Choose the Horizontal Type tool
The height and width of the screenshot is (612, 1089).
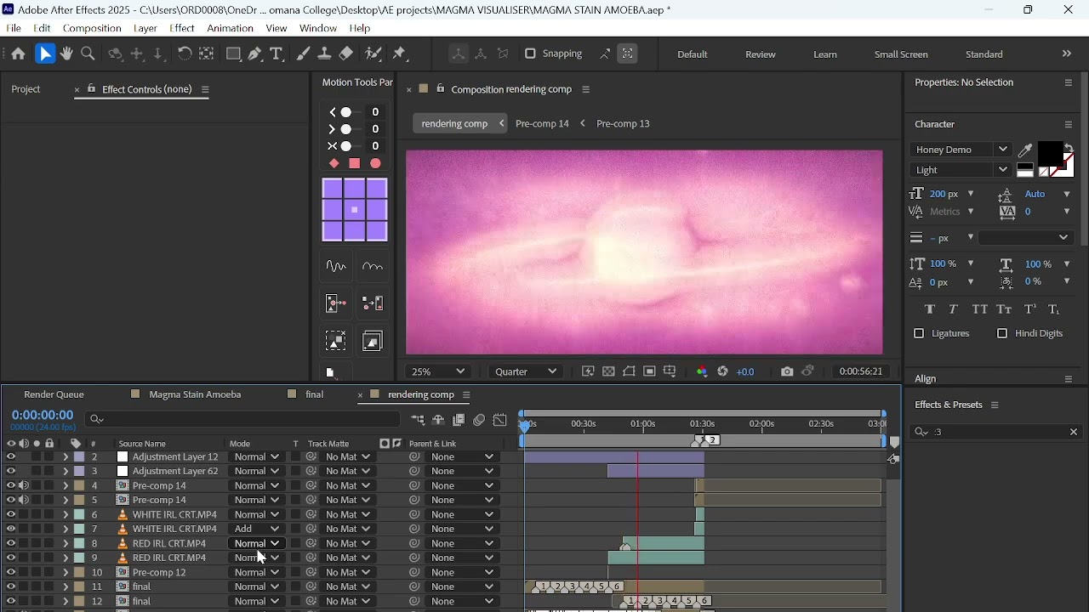[x=277, y=54]
